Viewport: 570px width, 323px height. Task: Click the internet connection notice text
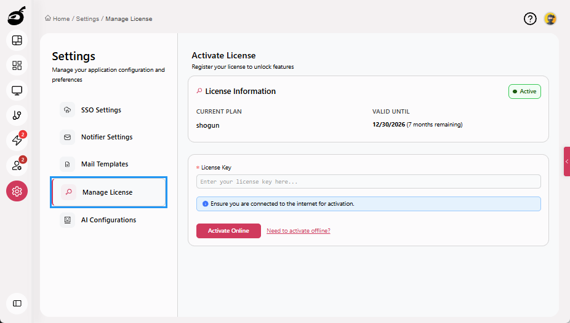pos(283,204)
